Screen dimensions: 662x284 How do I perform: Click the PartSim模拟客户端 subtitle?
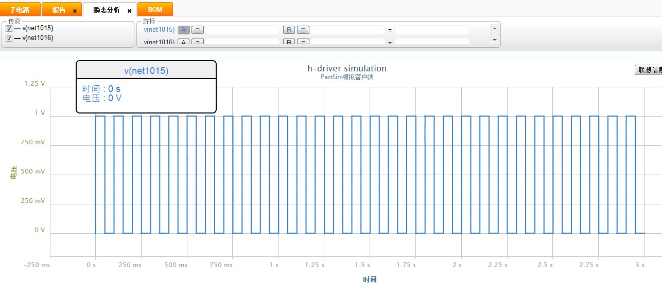(347, 78)
